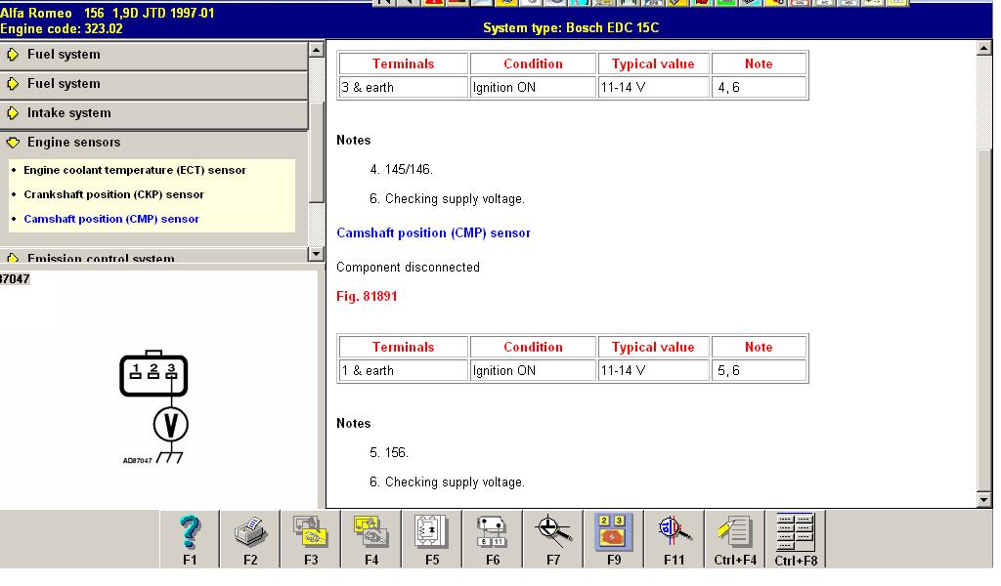Expand the second Fuel system section
The image size is (1001, 586).
point(153,84)
